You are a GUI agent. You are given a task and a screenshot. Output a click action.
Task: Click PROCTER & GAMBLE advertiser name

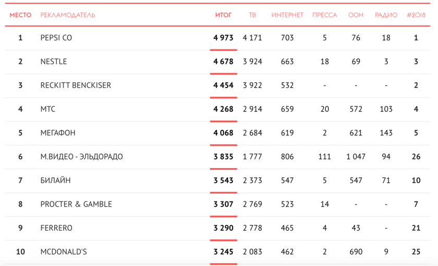pos(76,204)
